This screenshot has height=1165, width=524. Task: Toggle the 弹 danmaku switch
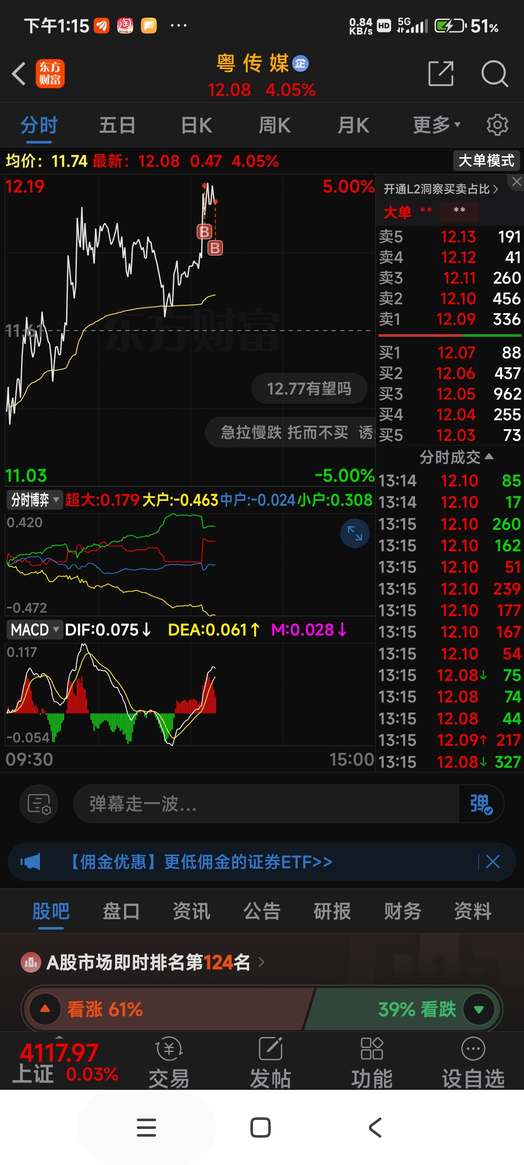tap(481, 804)
